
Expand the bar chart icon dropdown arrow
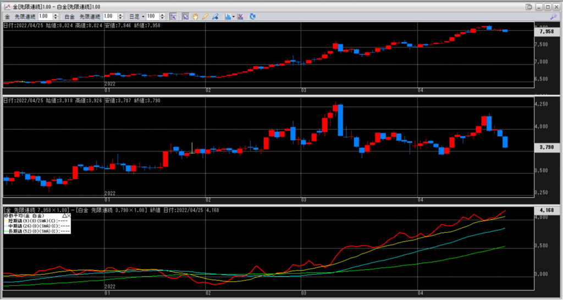[x=234, y=16]
